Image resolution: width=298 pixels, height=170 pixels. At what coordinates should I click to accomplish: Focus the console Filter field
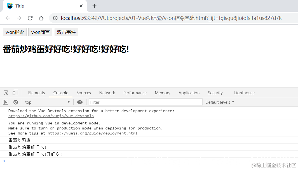(146, 102)
